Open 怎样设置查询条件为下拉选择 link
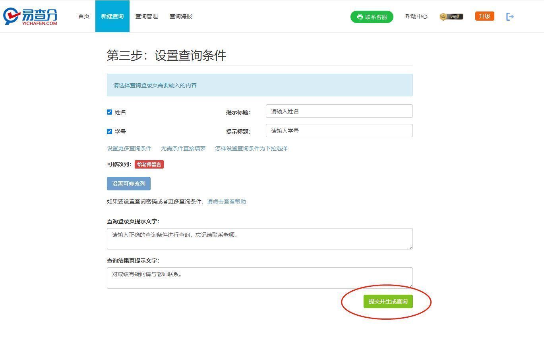Image resolution: width=544 pixels, height=351 pixels. pyautogui.click(x=251, y=148)
